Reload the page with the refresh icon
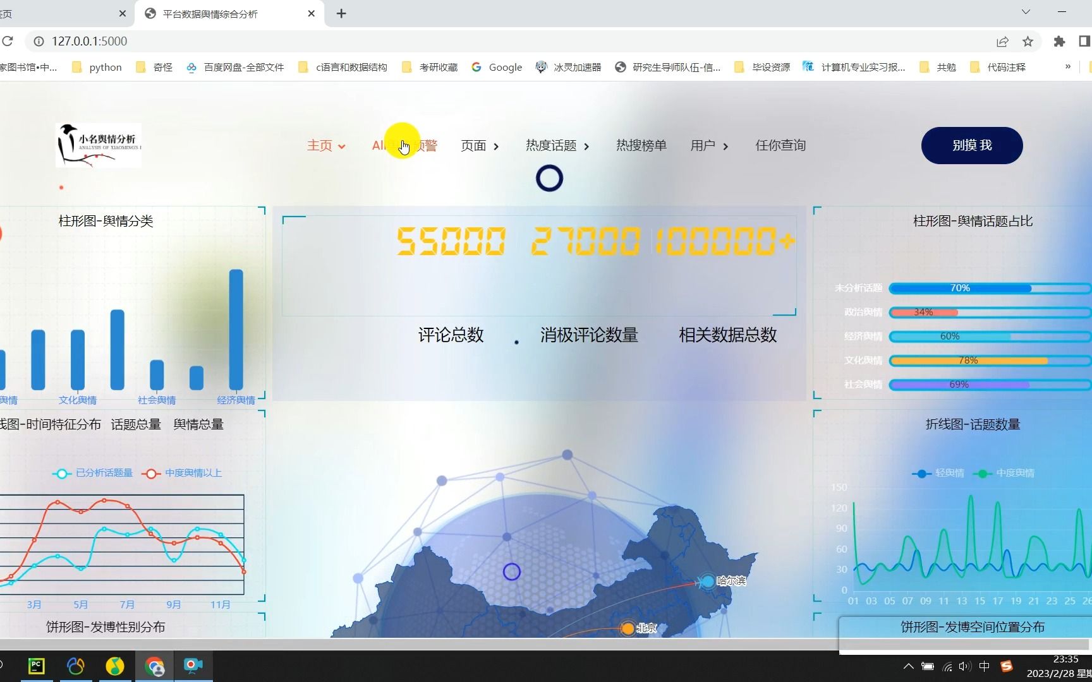Image resolution: width=1092 pixels, height=682 pixels. point(8,41)
